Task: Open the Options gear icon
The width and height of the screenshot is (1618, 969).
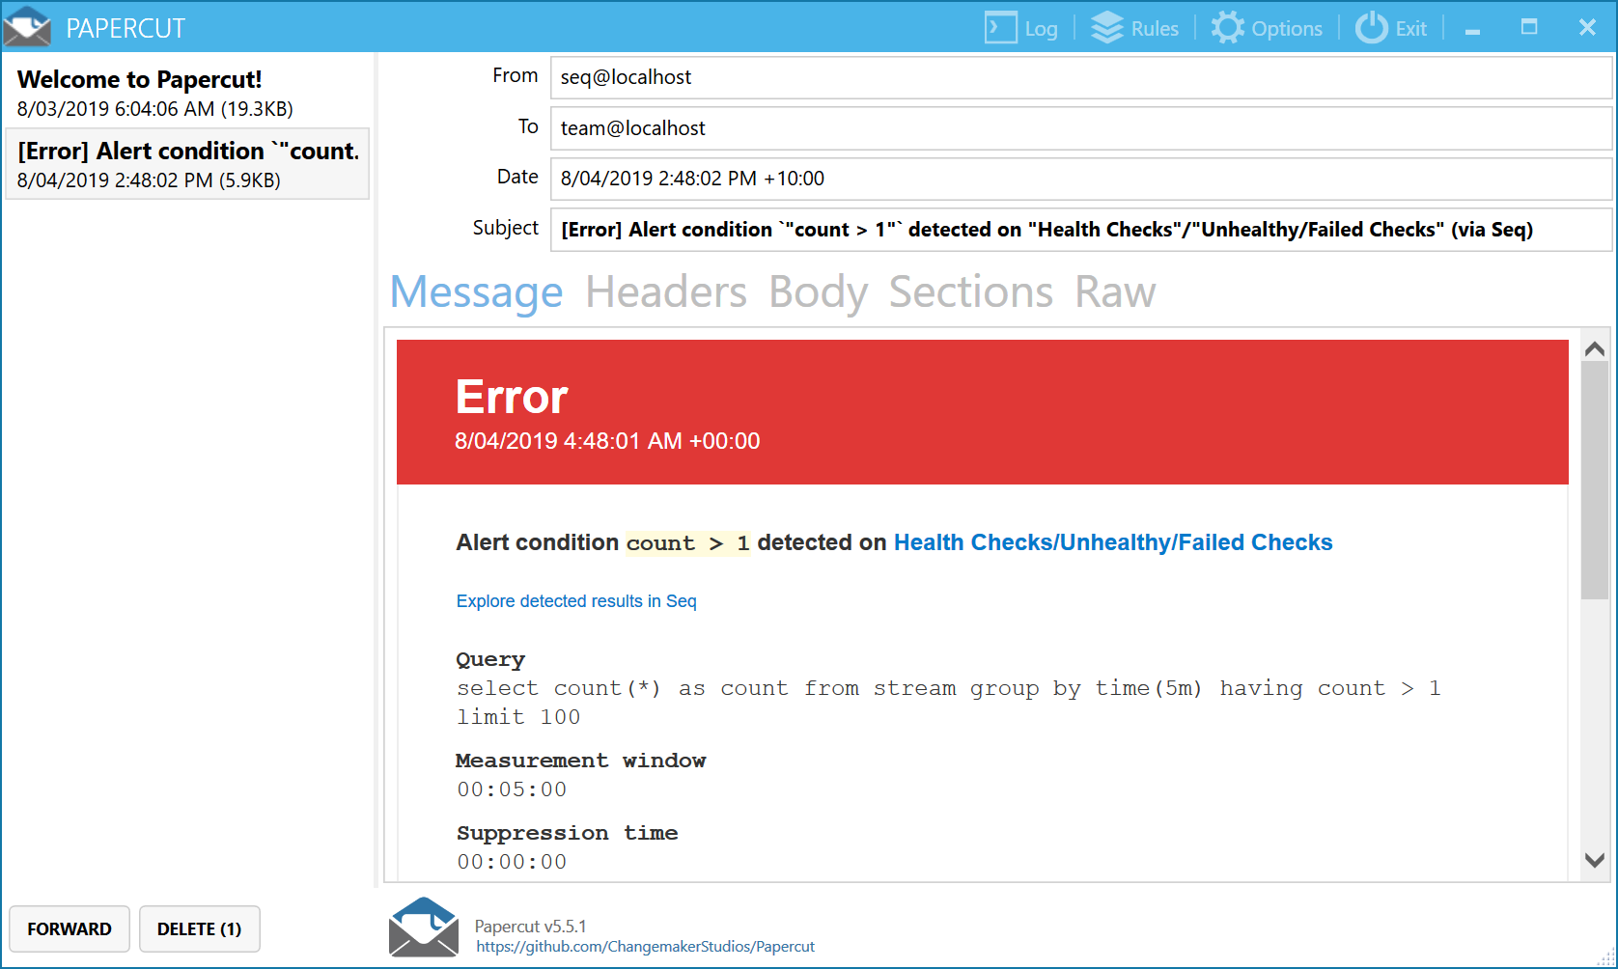Action: click(1228, 27)
